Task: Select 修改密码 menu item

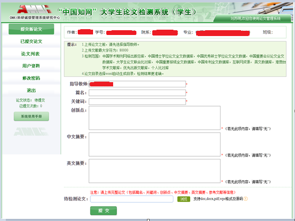Action: [x=31, y=78]
